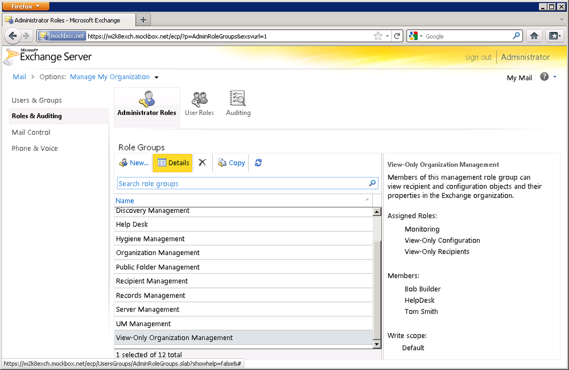This screenshot has height=370, width=569.
Task: Click the Mail breadcrumb link
Action: tap(19, 77)
